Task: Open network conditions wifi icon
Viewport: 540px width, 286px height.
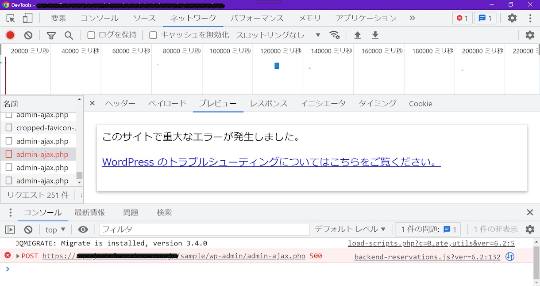Action: click(x=335, y=35)
